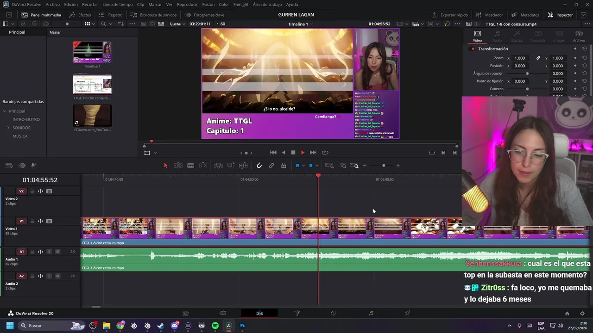Image resolution: width=593 pixels, height=333 pixels.
Task: Adjust the Ángulo de rotación slider
Action: [527, 74]
